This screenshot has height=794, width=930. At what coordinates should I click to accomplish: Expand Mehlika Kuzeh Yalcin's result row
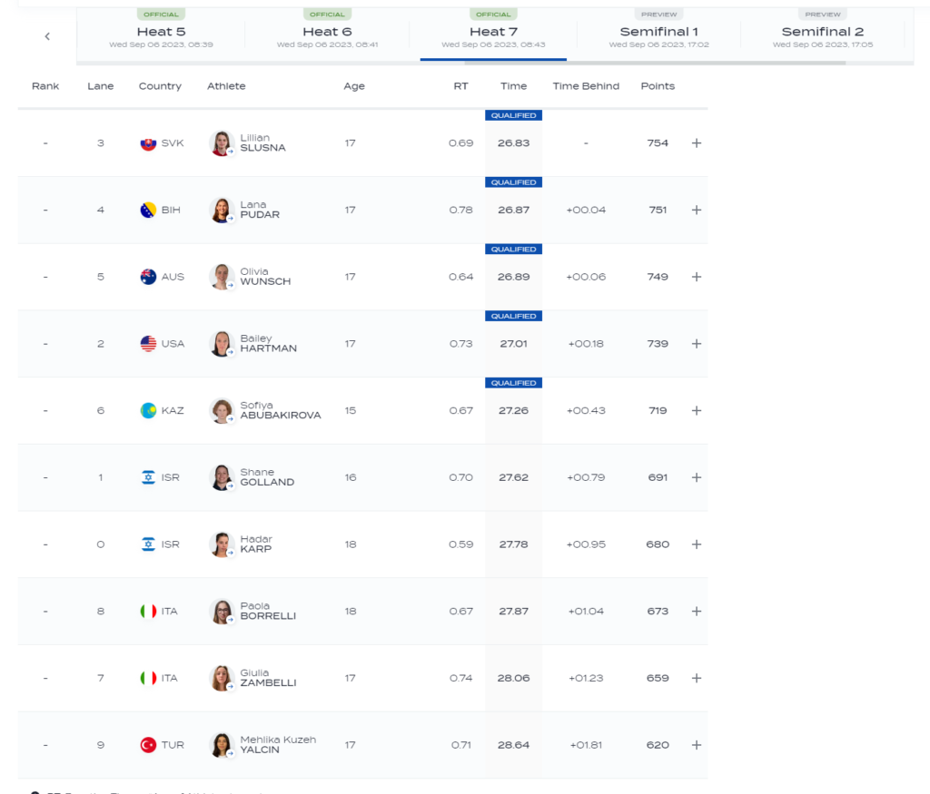(x=697, y=745)
